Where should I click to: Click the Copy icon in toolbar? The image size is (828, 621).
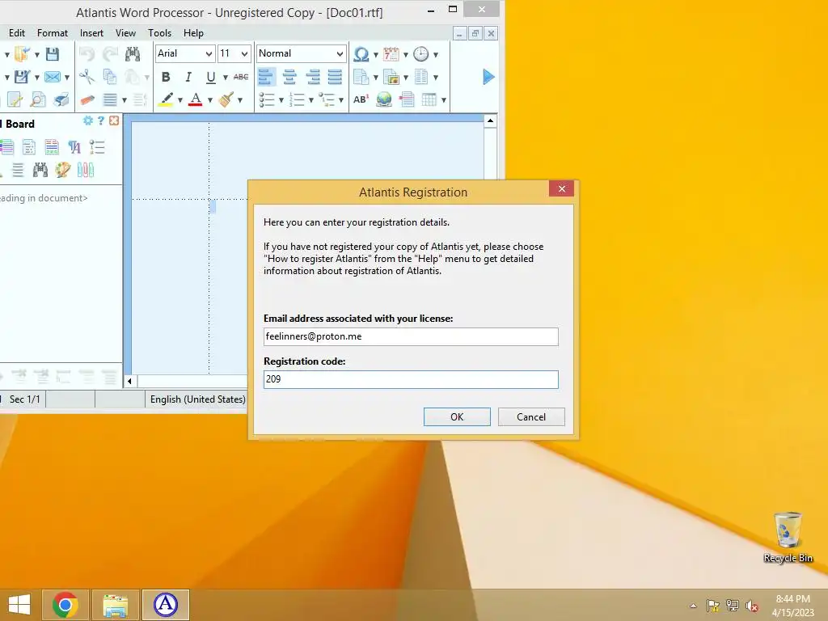tap(110, 77)
